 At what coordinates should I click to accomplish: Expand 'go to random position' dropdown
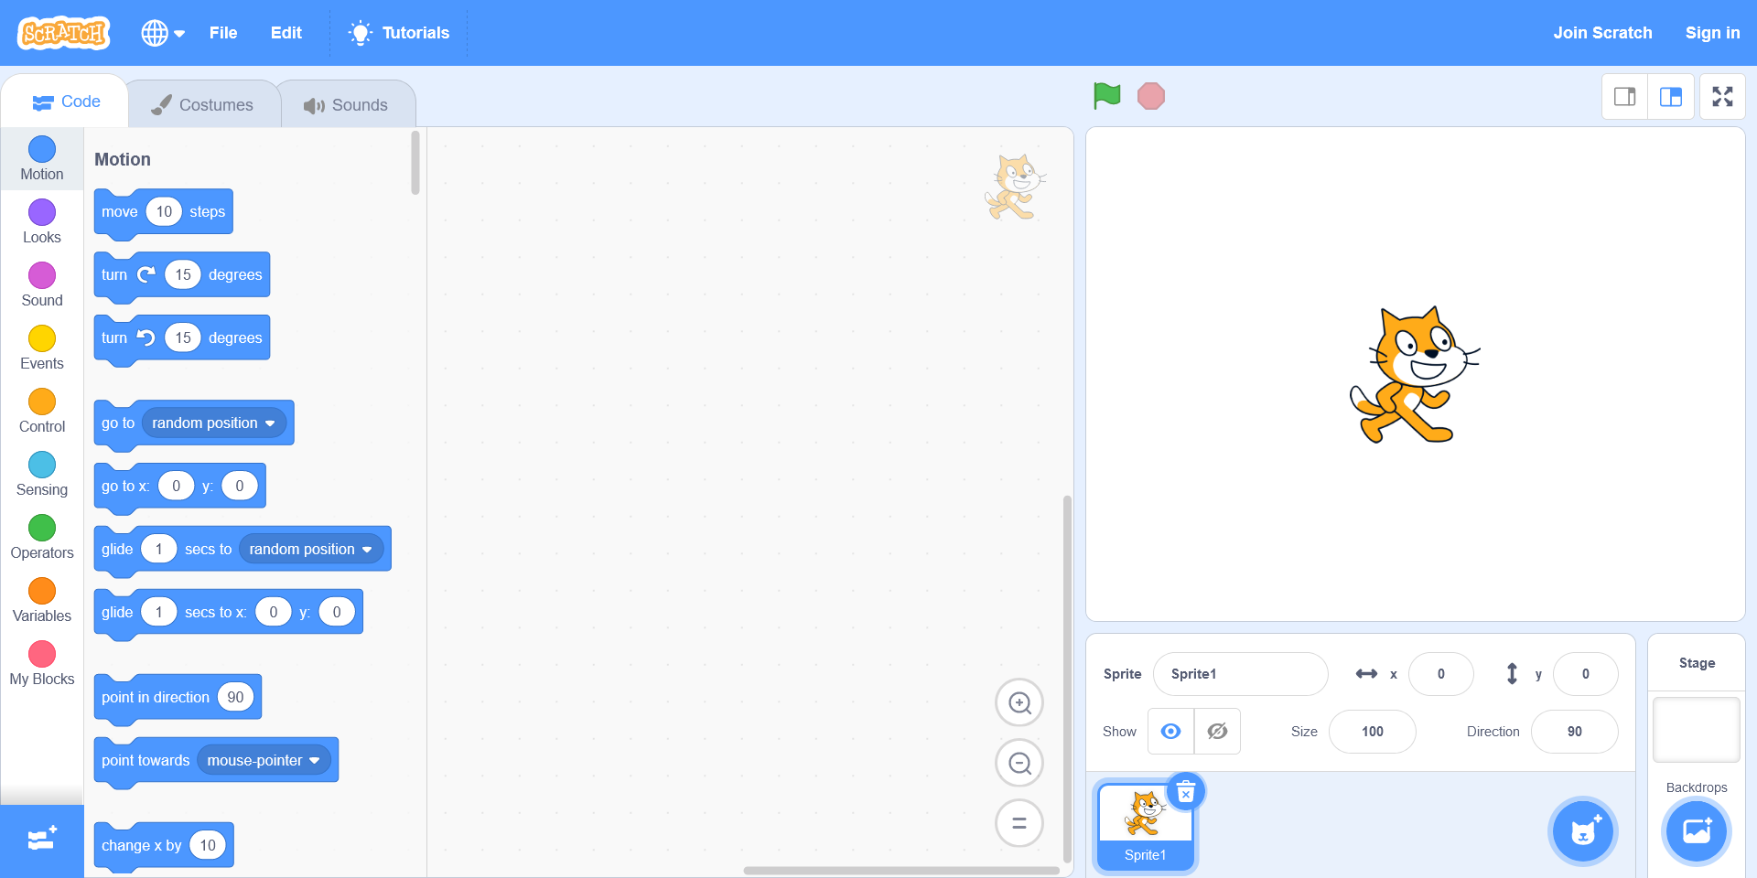(270, 423)
